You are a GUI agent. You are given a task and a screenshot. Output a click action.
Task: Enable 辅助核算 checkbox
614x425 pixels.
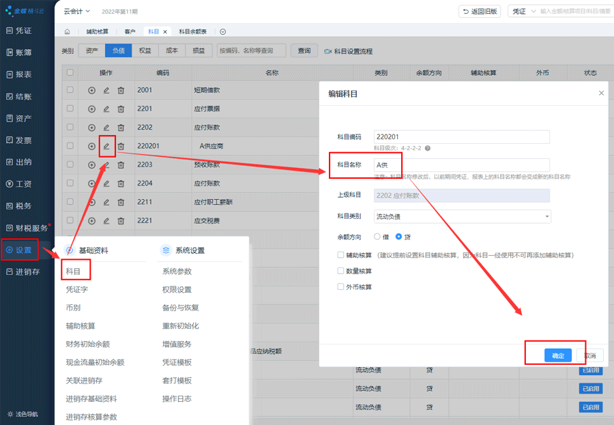340,255
